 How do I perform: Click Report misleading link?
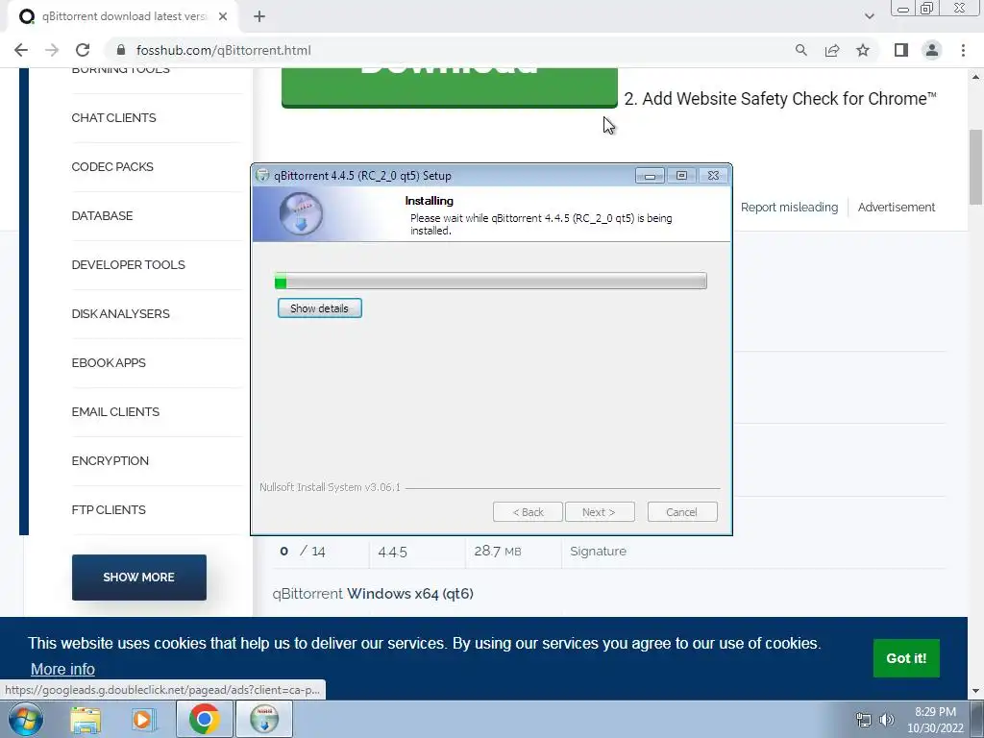pyautogui.click(x=789, y=208)
